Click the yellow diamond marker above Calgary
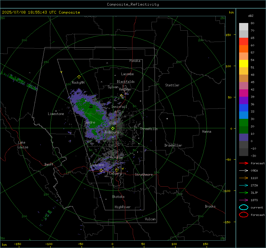 tap(117, 170)
